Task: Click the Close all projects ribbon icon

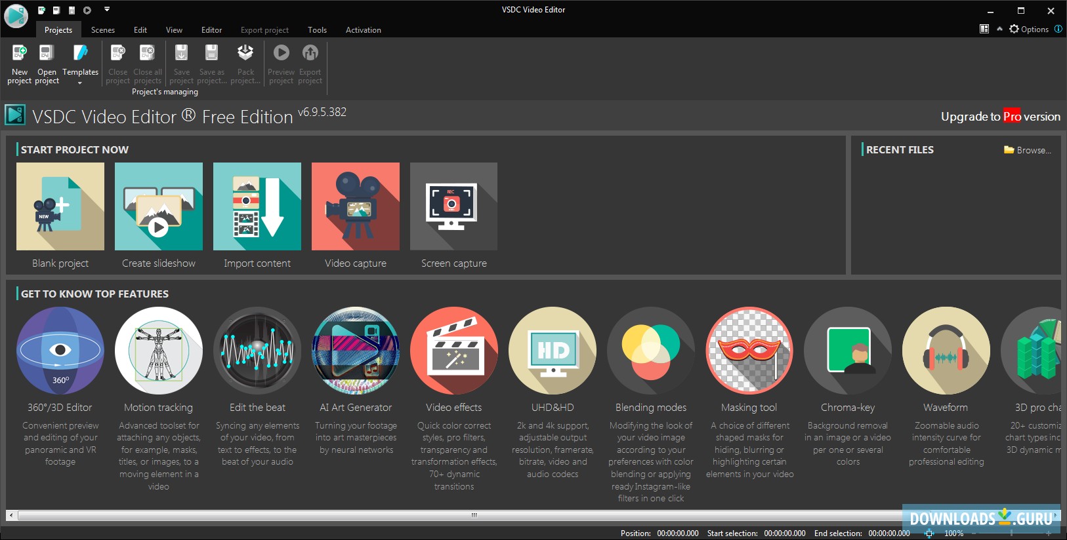Action: point(148,64)
